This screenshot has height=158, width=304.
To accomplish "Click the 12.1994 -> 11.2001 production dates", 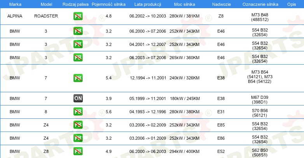I will [x=148, y=78].
